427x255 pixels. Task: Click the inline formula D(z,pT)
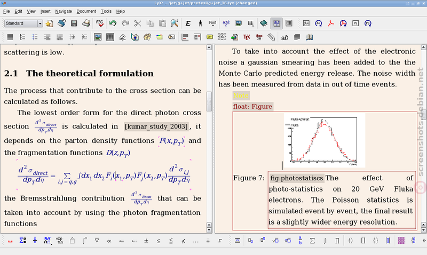pos(118,153)
